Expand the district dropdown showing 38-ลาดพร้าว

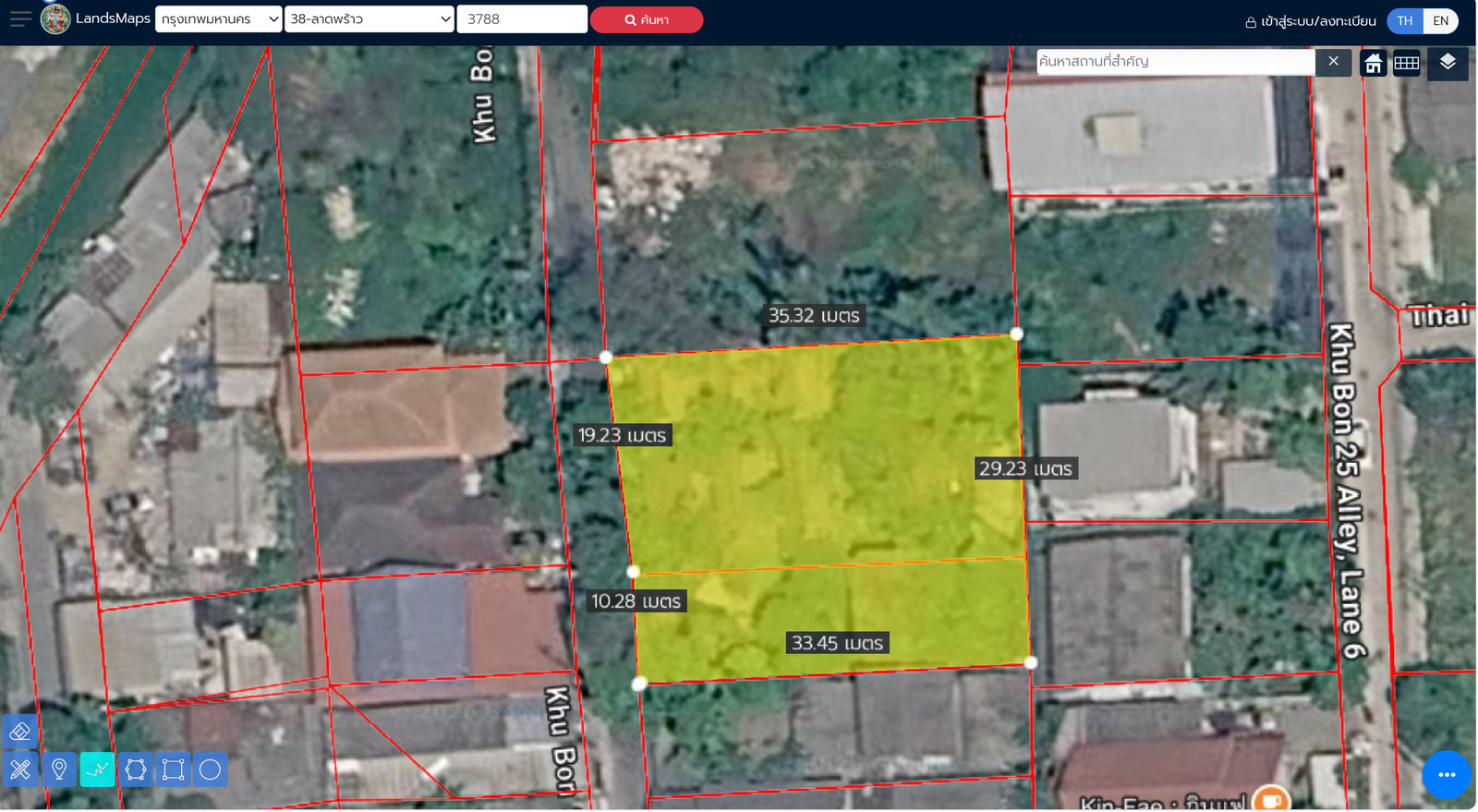pos(369,18)
